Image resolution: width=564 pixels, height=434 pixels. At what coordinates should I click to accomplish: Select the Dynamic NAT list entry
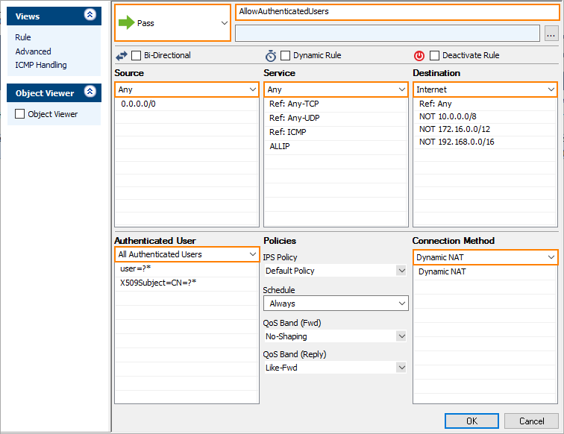(x=485, y=272)
